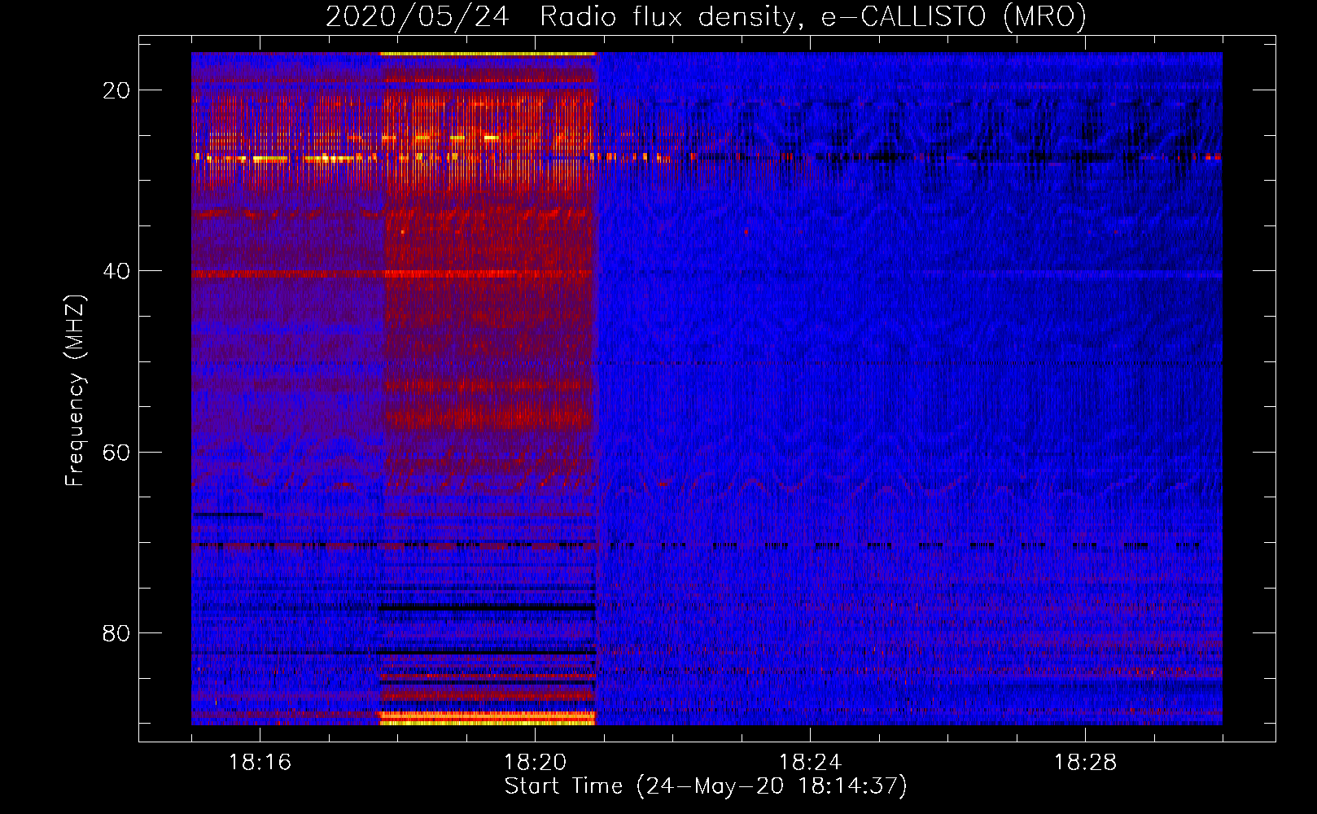
Task: Click the 80 frequency tick label
Action: (116, 633)
